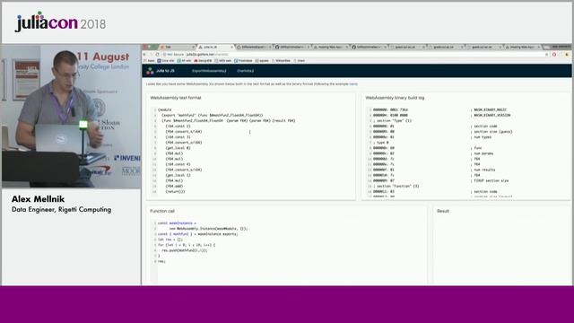Screen dimensions: 574x323
Task: Select the Julia to JS browser tab
Action: [x=214, y=48]
